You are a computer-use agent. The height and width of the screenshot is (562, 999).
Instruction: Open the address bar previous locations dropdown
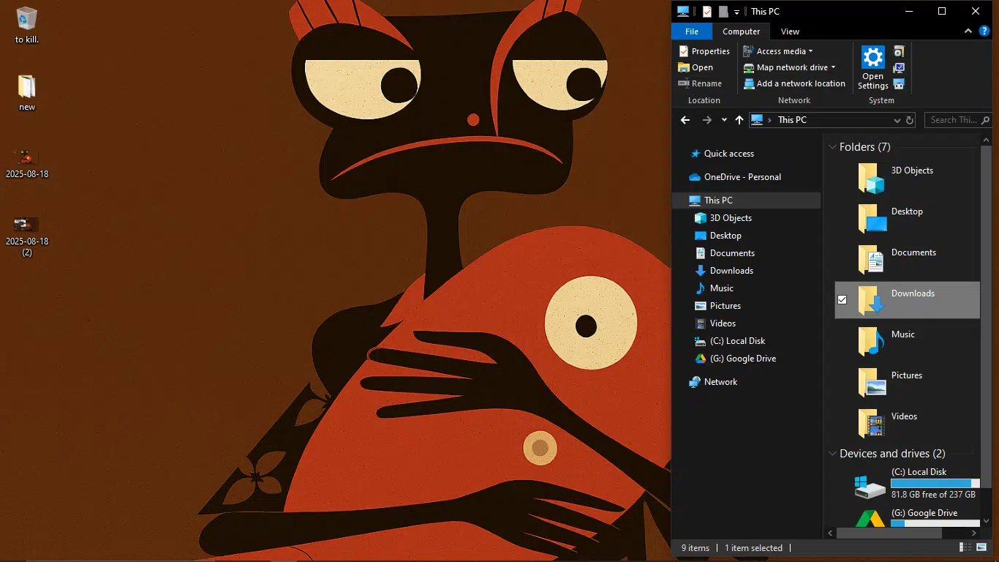(x=897, y=120)
